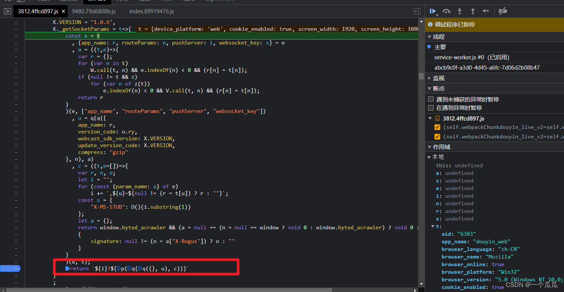This screenshot has height=292, width=564.
Task: Deactivate all breakpoints
Action: 503,11
